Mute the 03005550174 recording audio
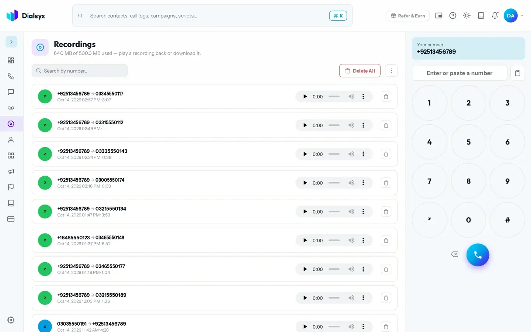 point(351,183)
